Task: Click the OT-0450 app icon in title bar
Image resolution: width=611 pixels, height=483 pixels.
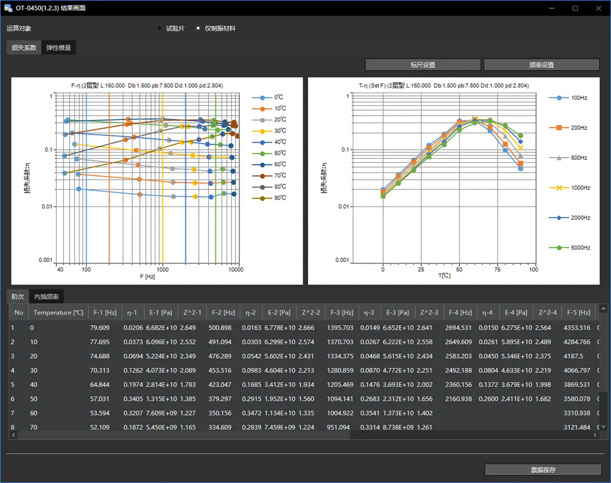Action: (x=8, y=8)
